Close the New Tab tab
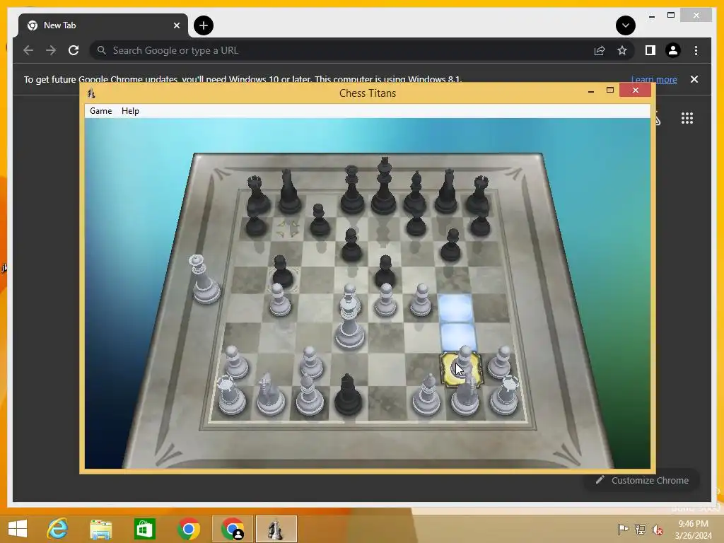This screenshot has width=724, height=543. (x=176, y=25)
